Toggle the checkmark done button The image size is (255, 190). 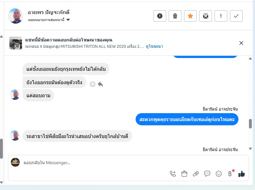click(236, 16)
